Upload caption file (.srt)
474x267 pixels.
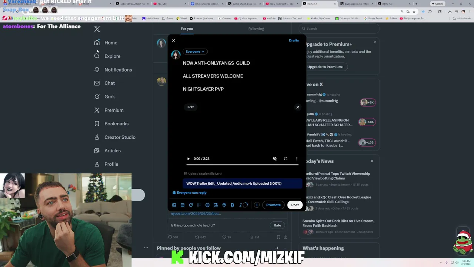[x=203, y=174]
